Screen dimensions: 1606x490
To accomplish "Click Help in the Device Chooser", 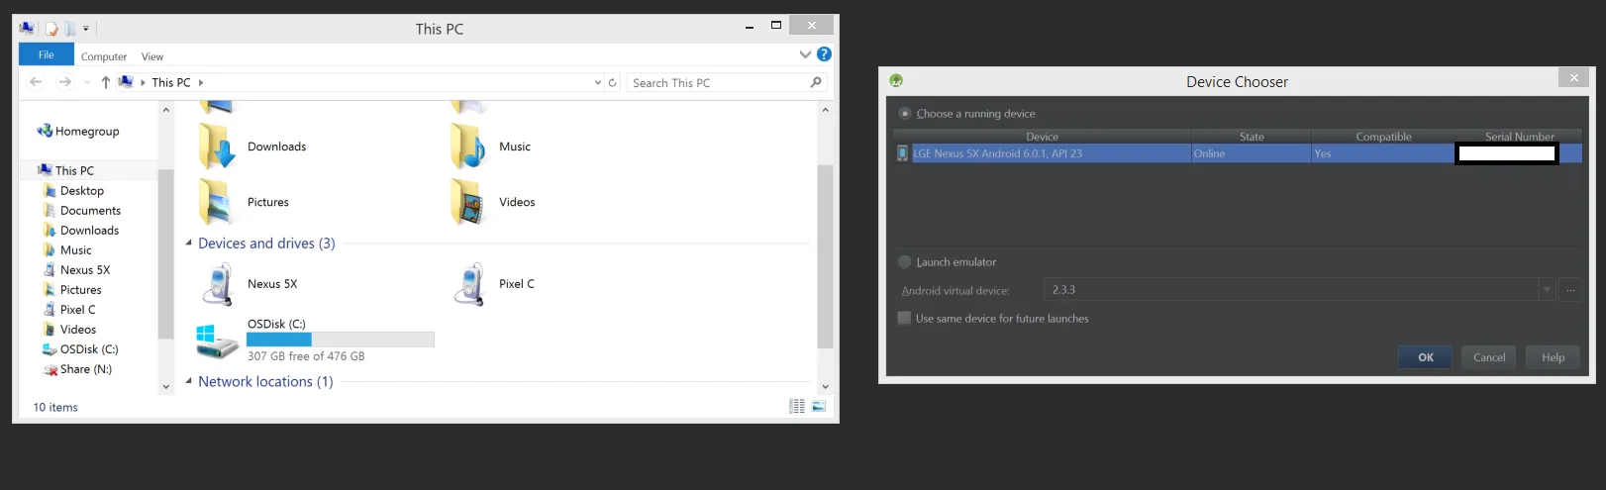I will point(1553,357).
